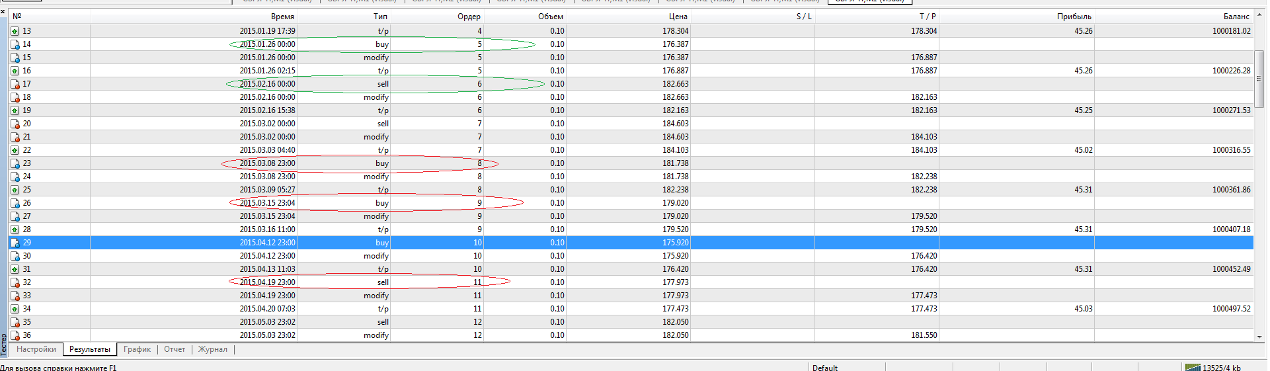Select the balance value 1000452.49
The image size is (1270, 371).
pyautogui.click(x=1231, y=269)
